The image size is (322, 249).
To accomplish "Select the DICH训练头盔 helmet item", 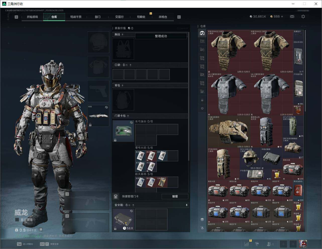I will pos(250,159).
